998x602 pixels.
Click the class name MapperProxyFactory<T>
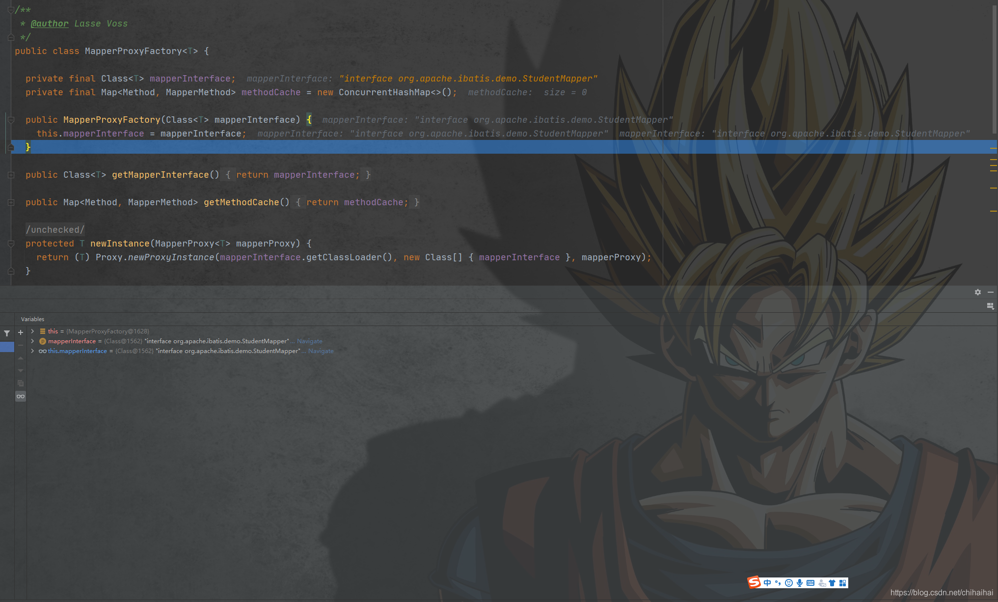click(x=141, y=51)
